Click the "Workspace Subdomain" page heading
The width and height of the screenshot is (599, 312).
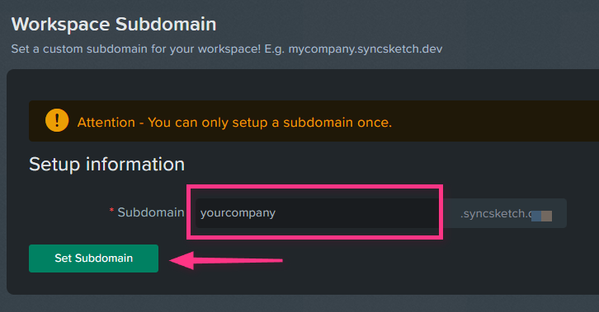(x=114, y=24)
